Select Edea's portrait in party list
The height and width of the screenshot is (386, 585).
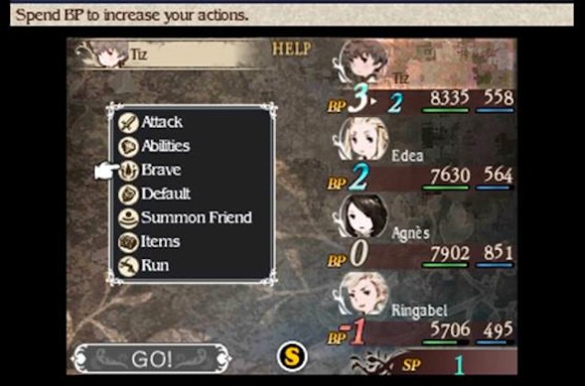click(361, 139)
